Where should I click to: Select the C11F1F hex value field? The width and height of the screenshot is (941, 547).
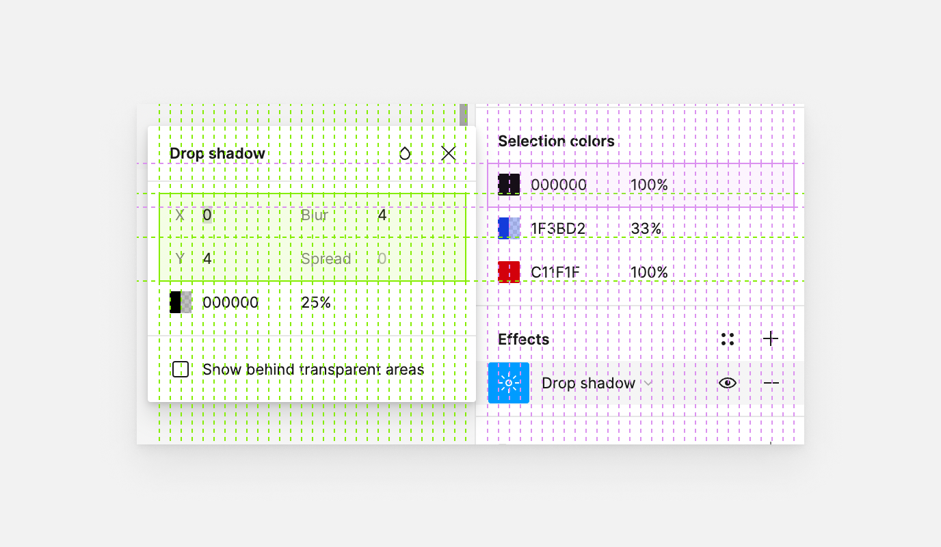click(x=555, y=272)
